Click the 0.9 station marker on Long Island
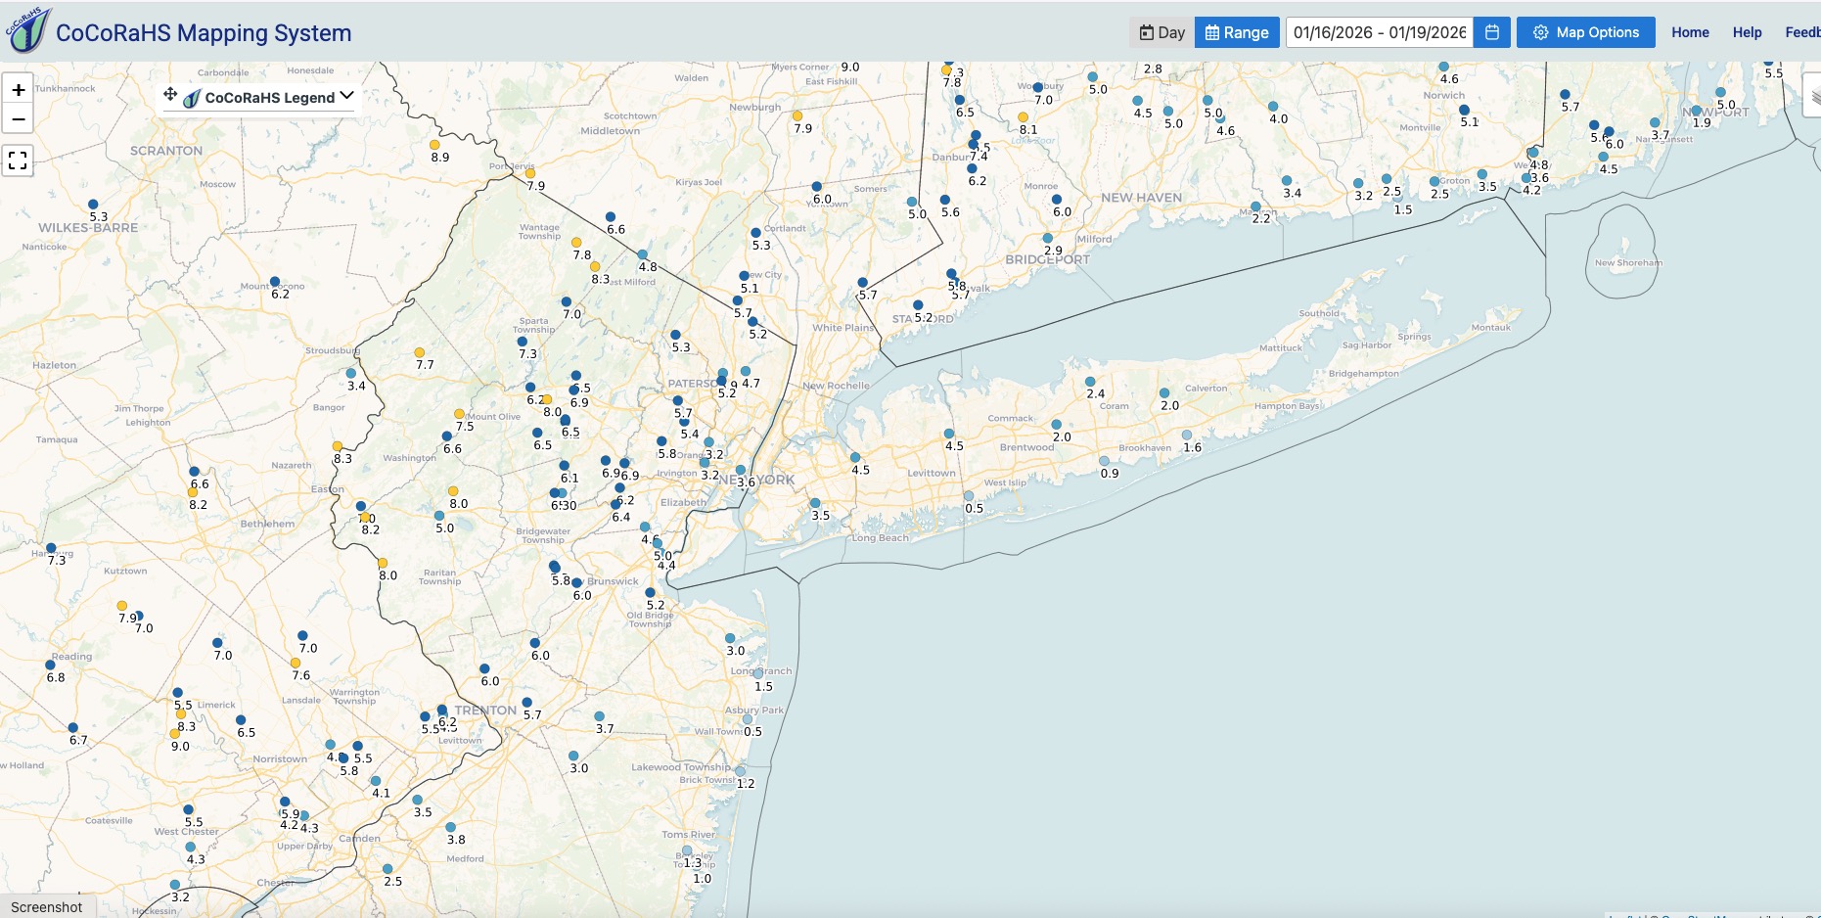Image resolution: width=1821 pixels, height=918 pixels. pyautogui.click(x=1104, y=461)
